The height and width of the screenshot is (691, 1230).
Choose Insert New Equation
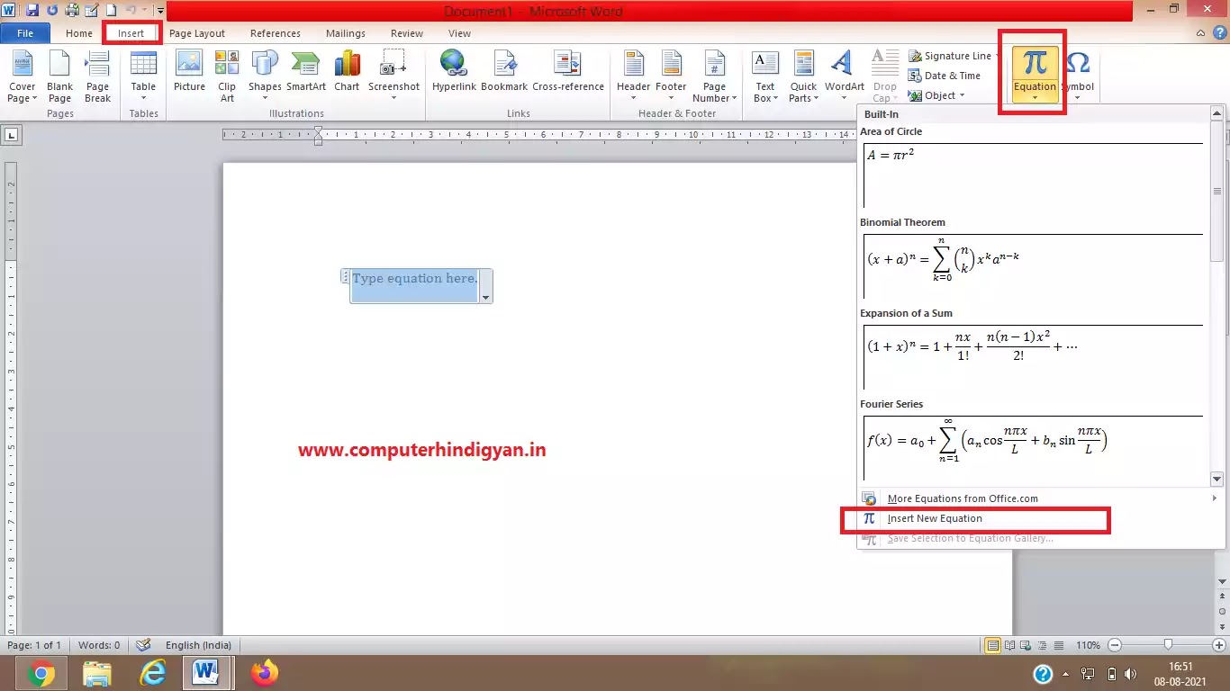click(x=1040, y=518)
